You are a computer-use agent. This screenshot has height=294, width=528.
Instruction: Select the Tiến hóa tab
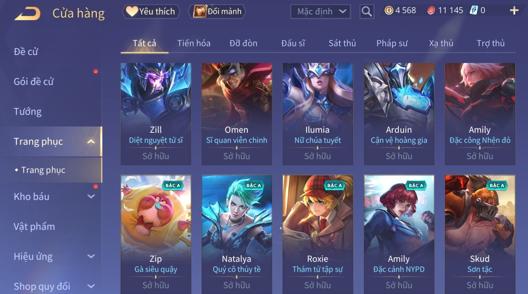pos(194,43)
